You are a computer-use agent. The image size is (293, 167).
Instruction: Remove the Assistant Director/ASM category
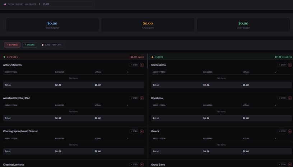142,98
